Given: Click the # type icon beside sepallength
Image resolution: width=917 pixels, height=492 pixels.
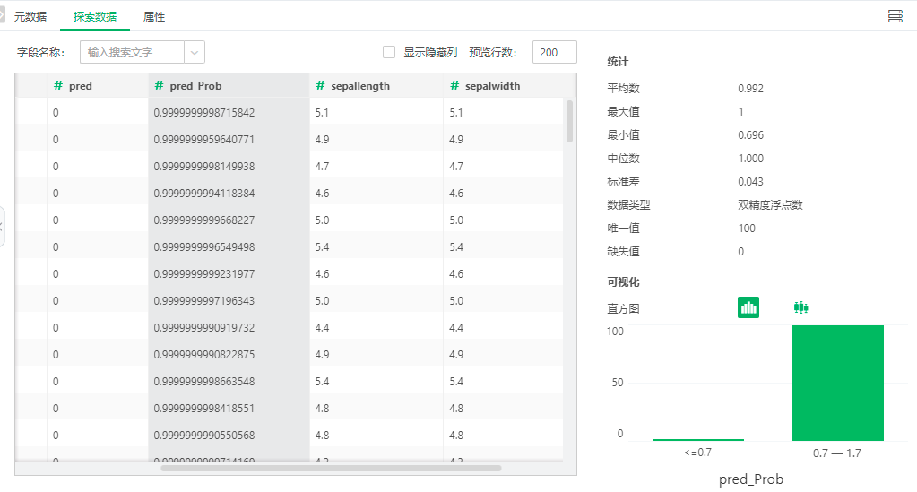Looking at the screenshot, I should tap(320, 86).
